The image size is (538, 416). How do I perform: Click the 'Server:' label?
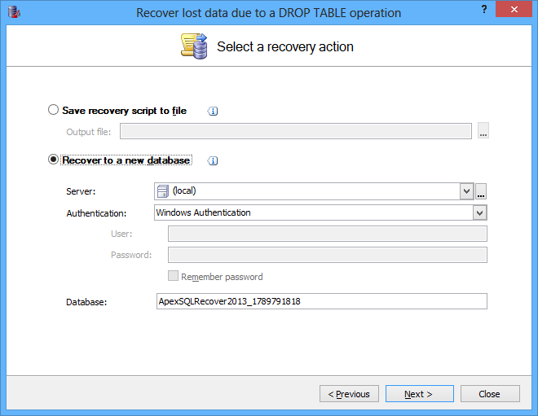(81, 191)
